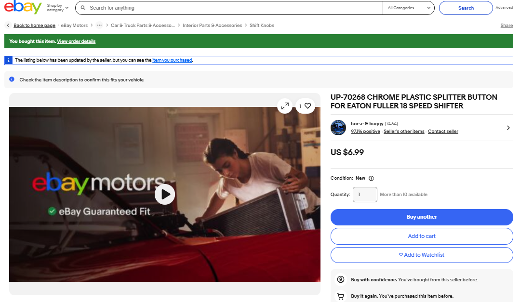Expand seller details with the right chevron

pyautogui.click(x=508, y=128)
